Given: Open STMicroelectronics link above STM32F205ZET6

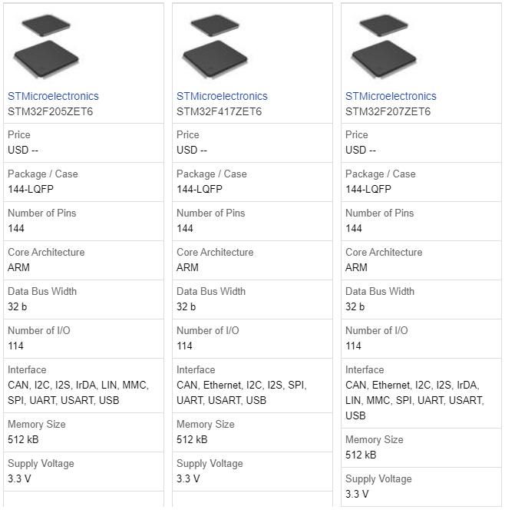Looking at the screenshot, I should click(x=53, y=96).
